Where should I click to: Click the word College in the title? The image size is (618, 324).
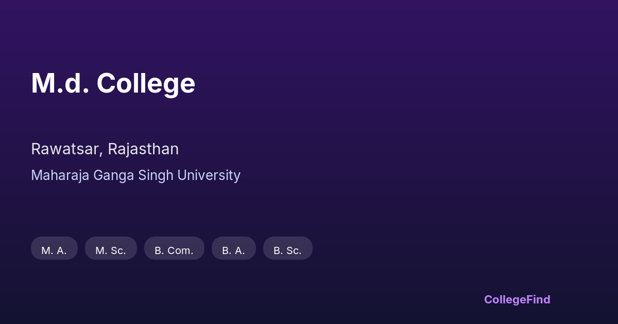point(146,83)
